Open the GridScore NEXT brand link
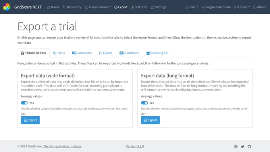This screenshot has height=152, width=270. coord(28,7)
